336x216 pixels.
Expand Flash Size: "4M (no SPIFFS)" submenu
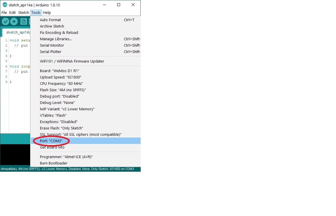pos(86,90)
